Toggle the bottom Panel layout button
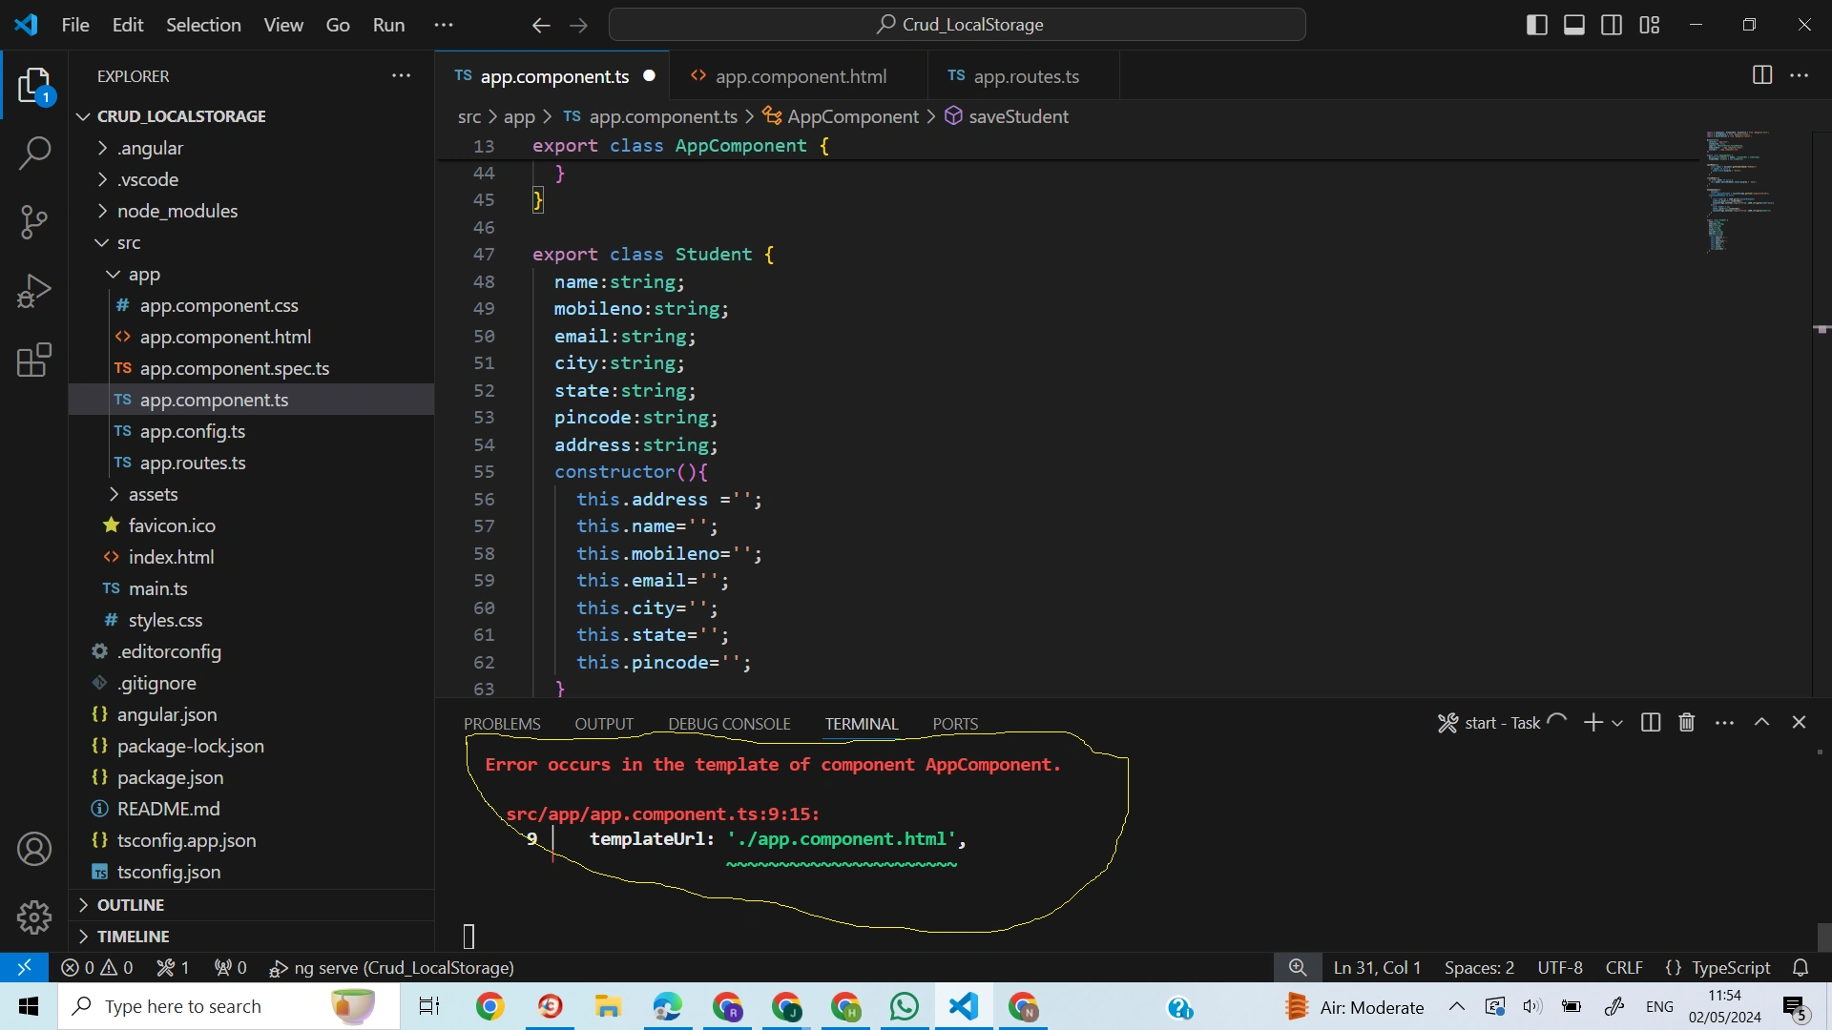 tap(1574, 25)
